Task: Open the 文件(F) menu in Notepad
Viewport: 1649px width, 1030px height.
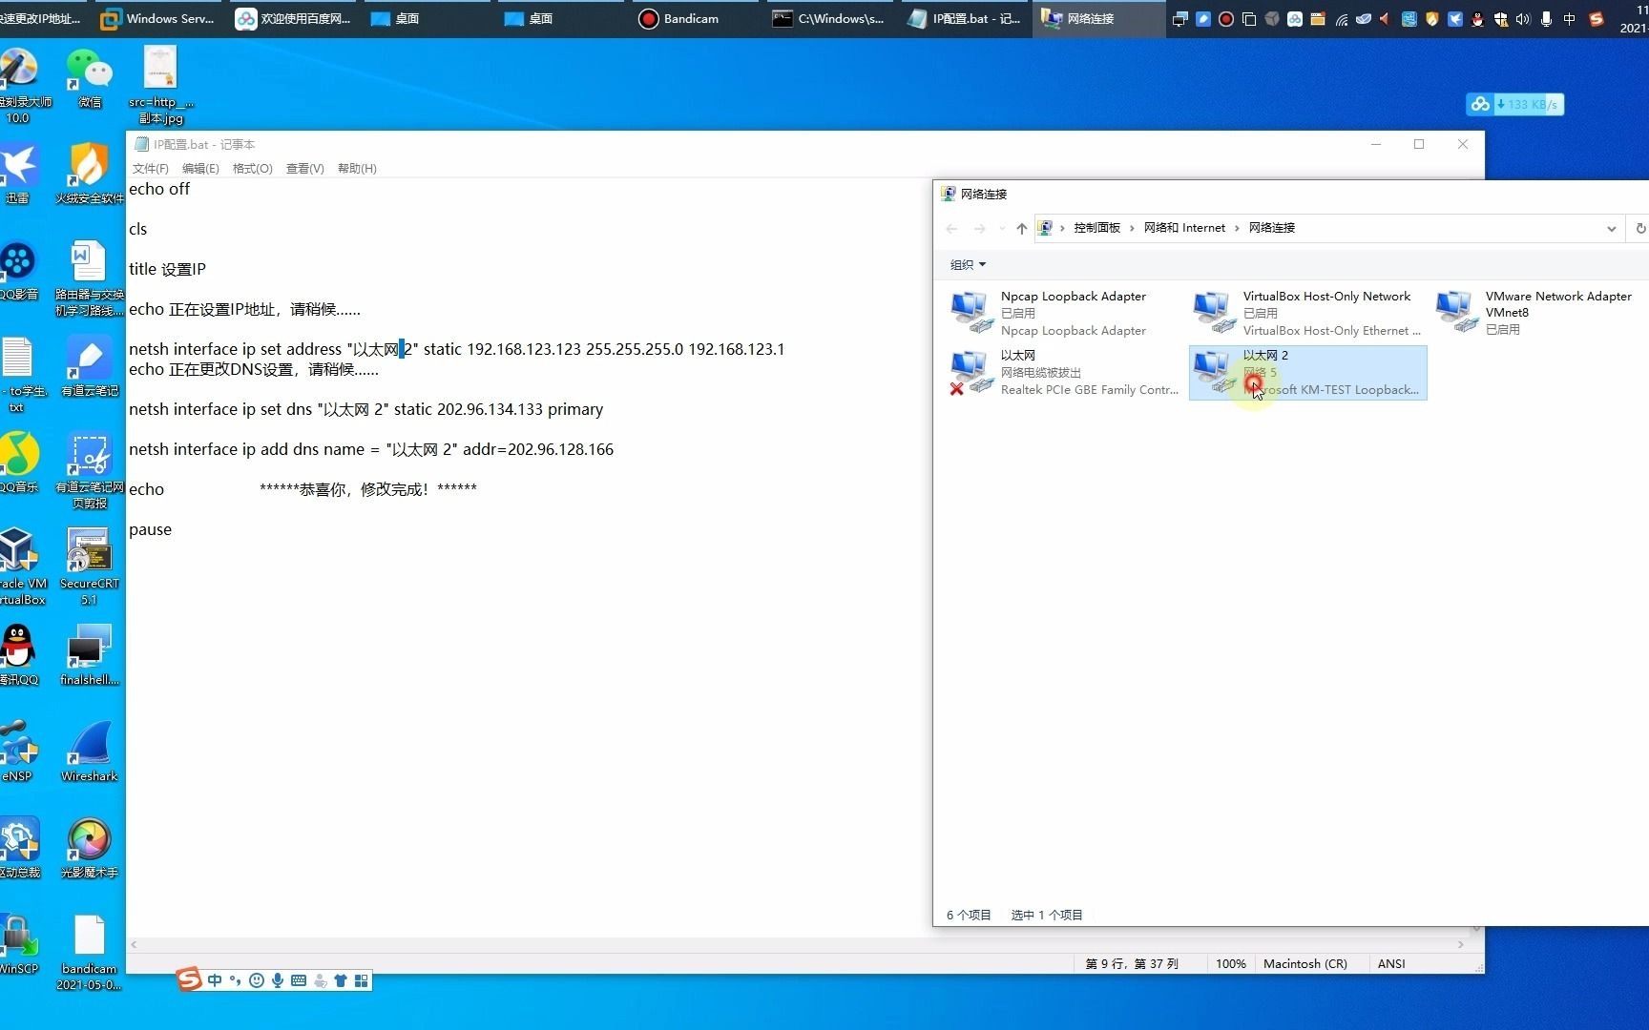Action: 150,169
